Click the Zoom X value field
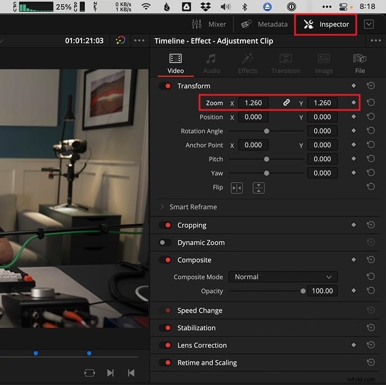386x385 pixels. pyautogui.click(x=253, y=103)
